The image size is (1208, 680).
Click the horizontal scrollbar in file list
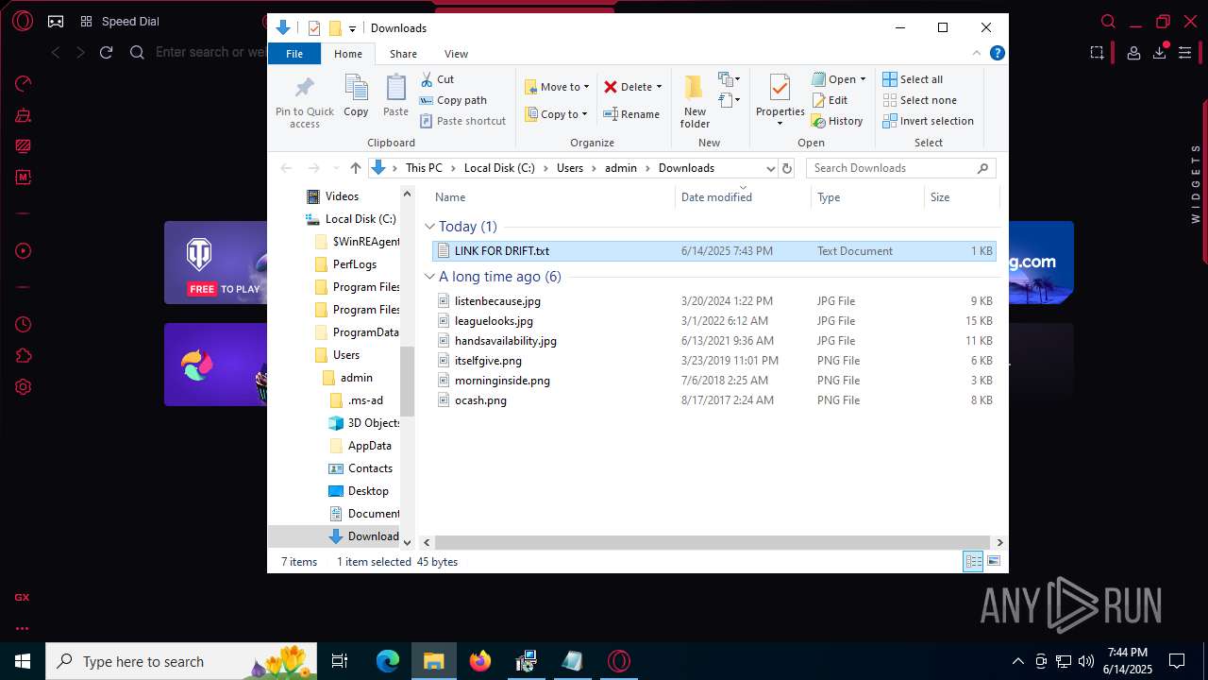(x=712, y=542)
